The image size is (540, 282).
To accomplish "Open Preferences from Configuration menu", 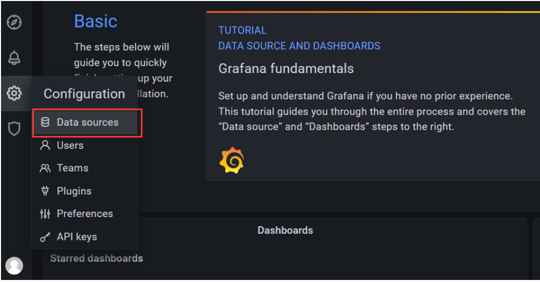I will 84,214.
